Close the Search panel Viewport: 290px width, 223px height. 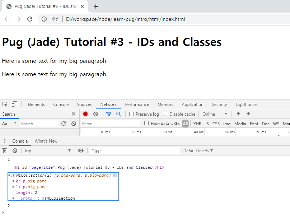[x=74, y=114]
